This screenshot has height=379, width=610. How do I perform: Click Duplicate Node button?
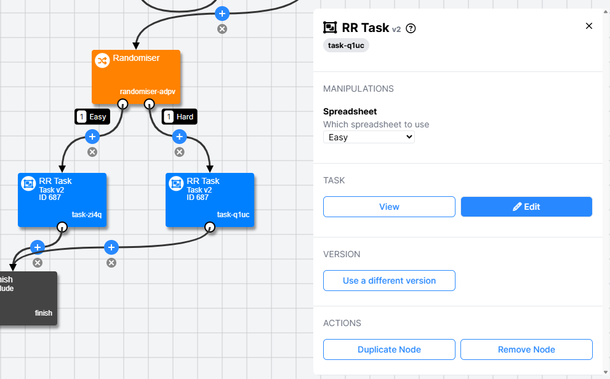389,349
